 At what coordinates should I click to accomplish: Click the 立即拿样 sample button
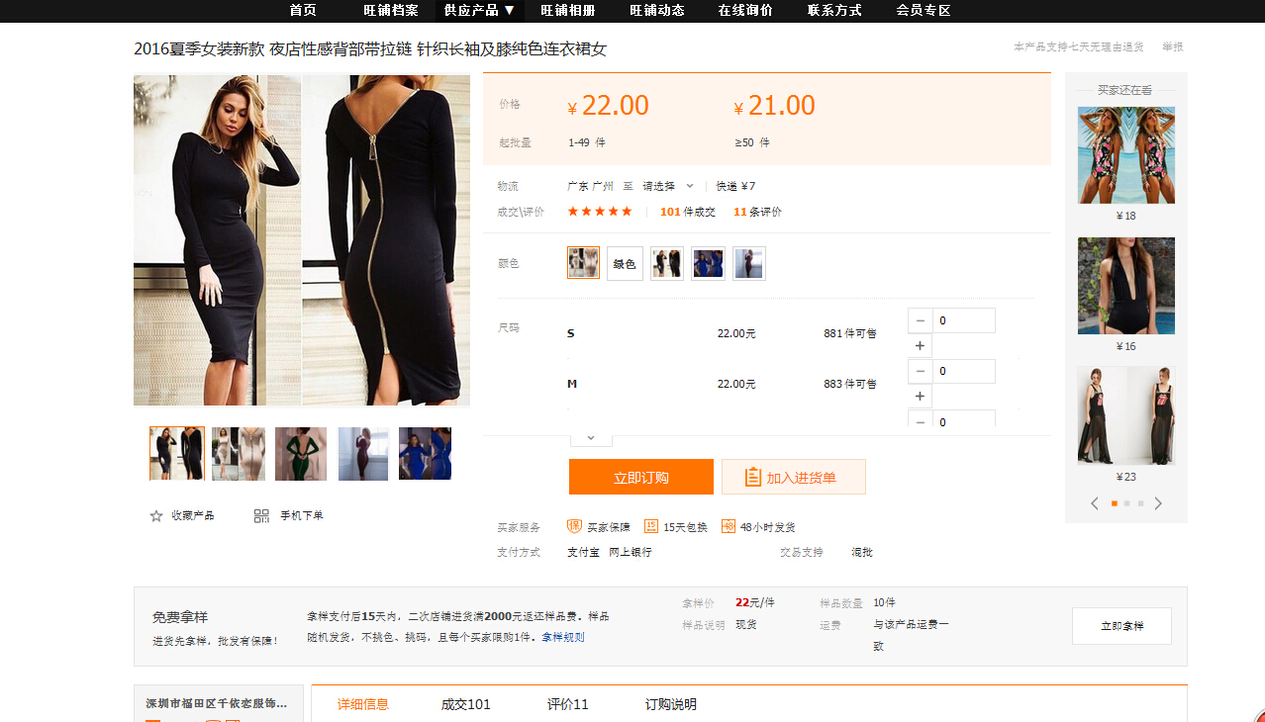[1121, 626]
